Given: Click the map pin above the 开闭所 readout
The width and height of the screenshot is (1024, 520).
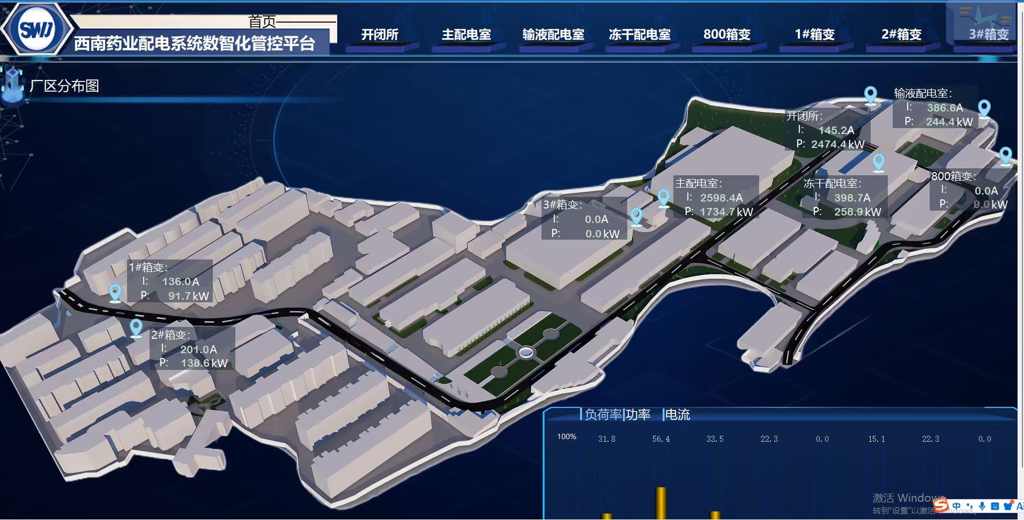Looking at the screenshot, I should [x=871, y=96].
